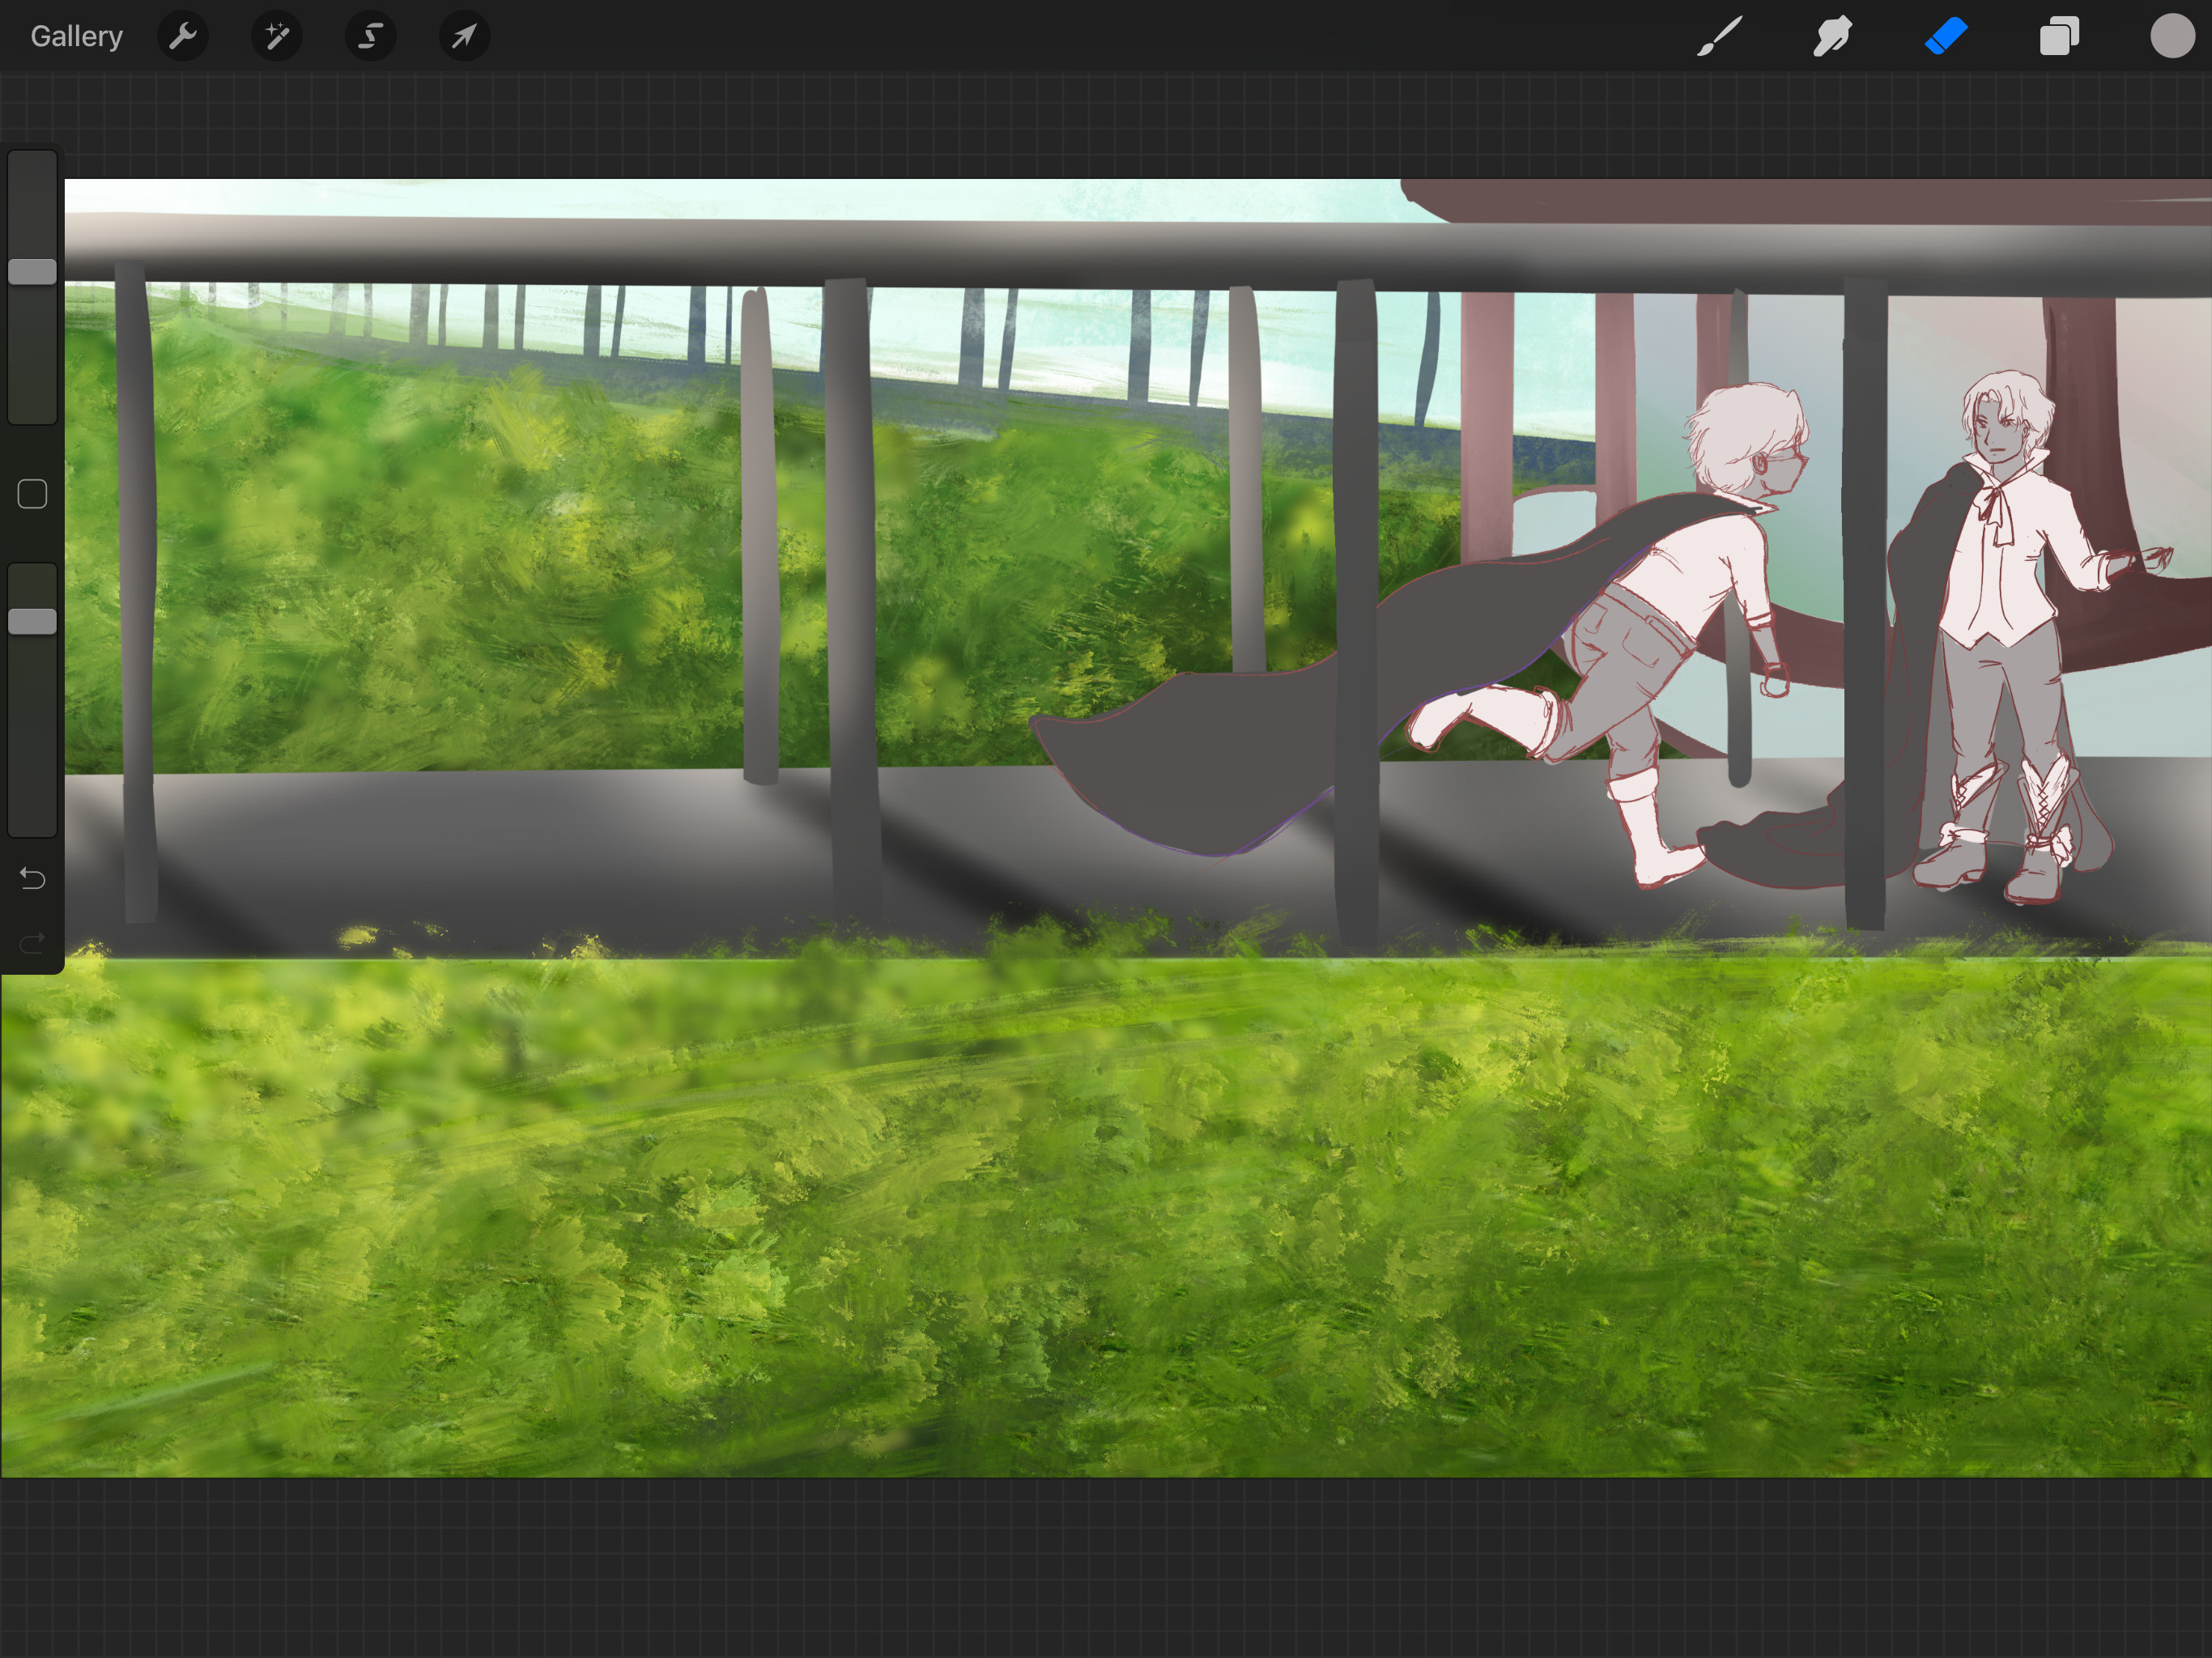The height and width of the screenshot is (1658, 2212).
Task: Open the Actions wrench menu
Action: pyautogui.click(x=183, y=37)
